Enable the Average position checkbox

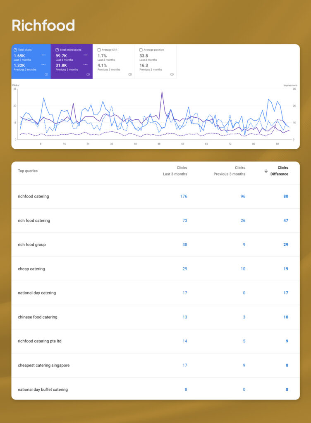coord(141,50)
